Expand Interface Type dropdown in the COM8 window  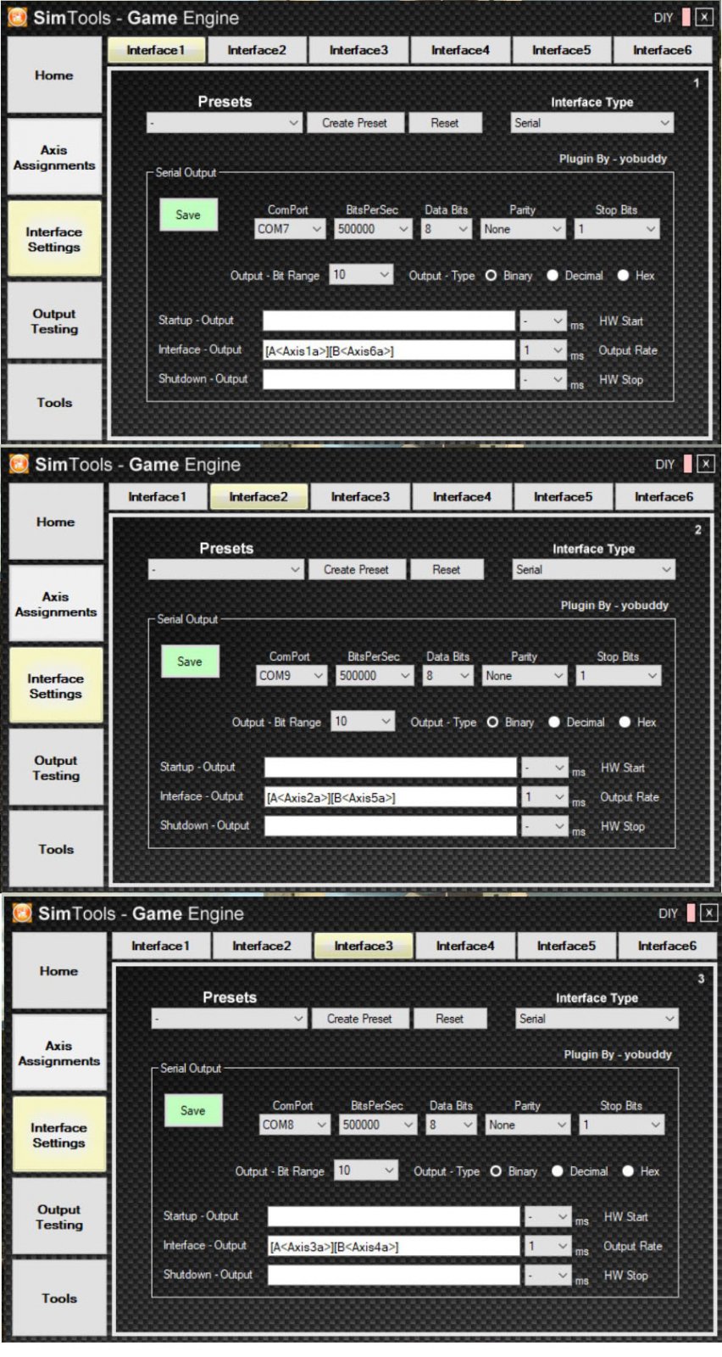tap(597, 1019)
